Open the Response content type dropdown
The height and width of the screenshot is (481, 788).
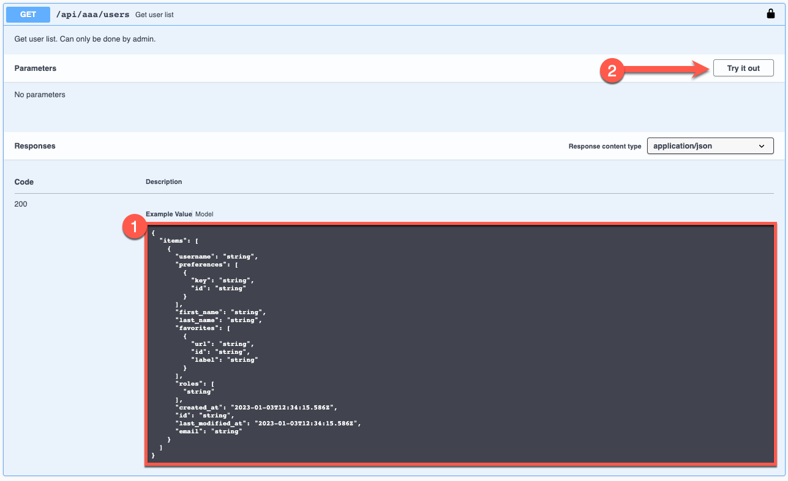tap(710, 146)
